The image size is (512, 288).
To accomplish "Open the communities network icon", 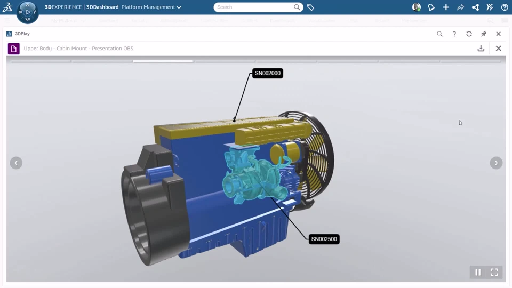I will (x=475, y=7).
